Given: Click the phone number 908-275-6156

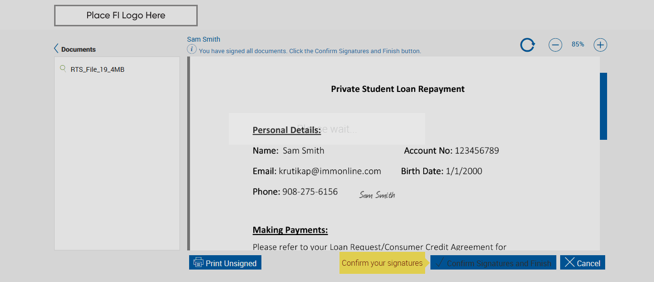Looking at the screenshot, I should tap(310, 192).
